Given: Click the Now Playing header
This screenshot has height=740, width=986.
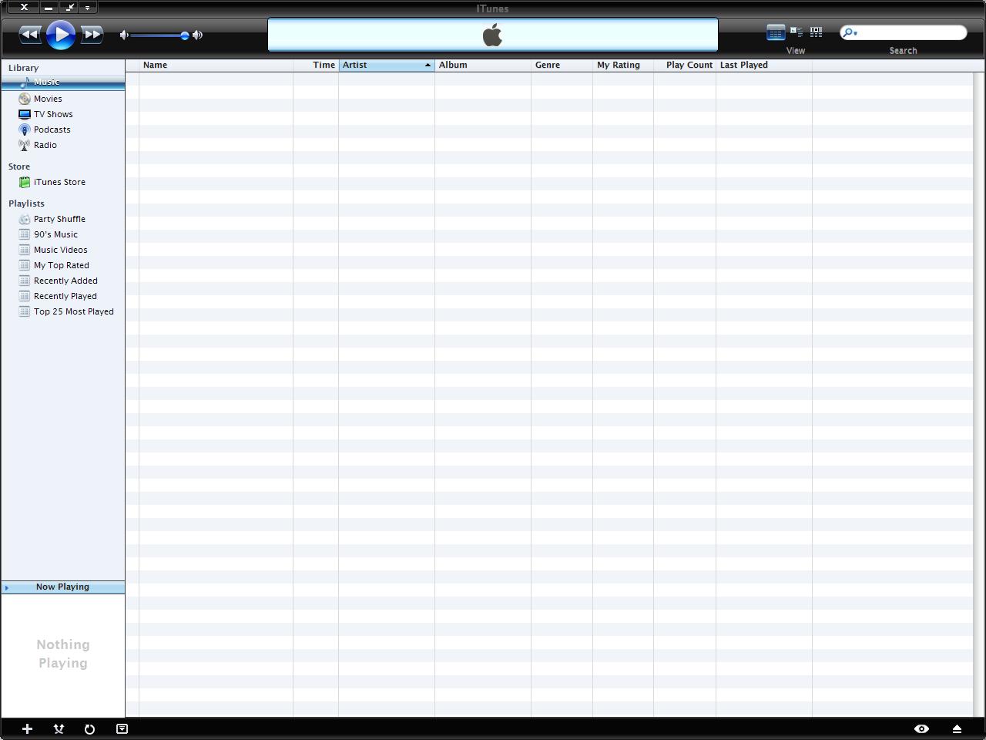Looking at the screenshot, I should (x=63, y=587).
